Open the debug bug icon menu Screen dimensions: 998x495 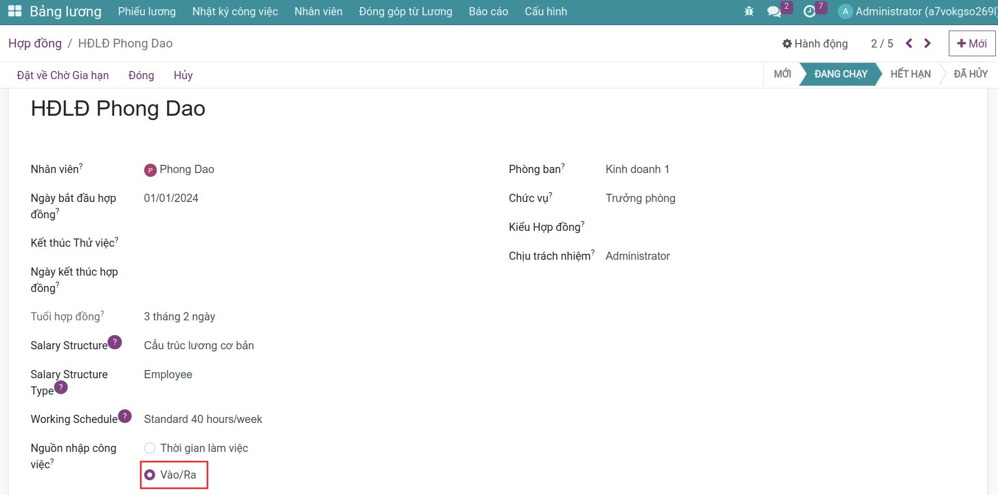point(749,11)
